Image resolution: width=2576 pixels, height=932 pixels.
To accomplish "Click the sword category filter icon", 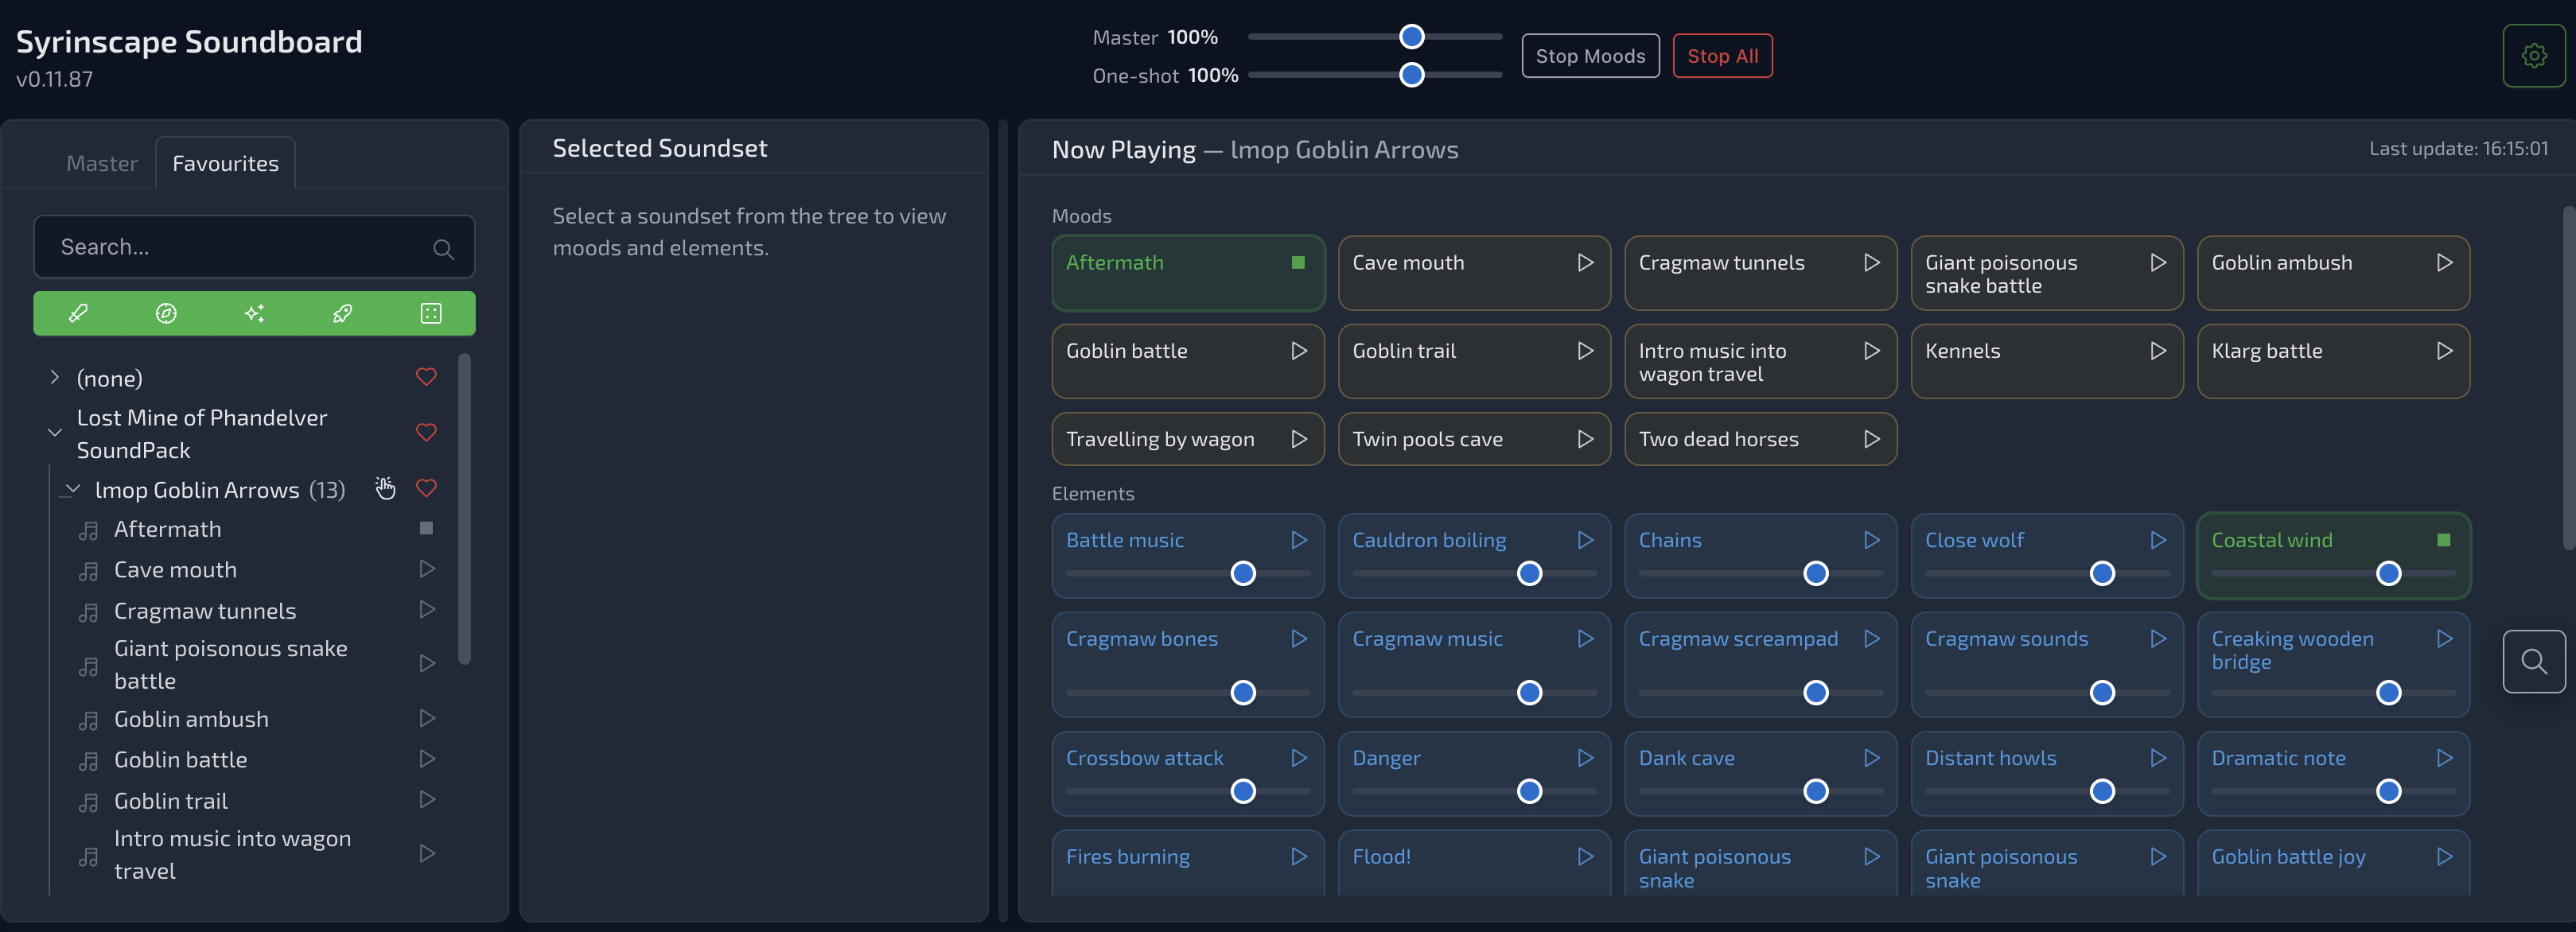I will pyautogui.click(x=78, y=314).
